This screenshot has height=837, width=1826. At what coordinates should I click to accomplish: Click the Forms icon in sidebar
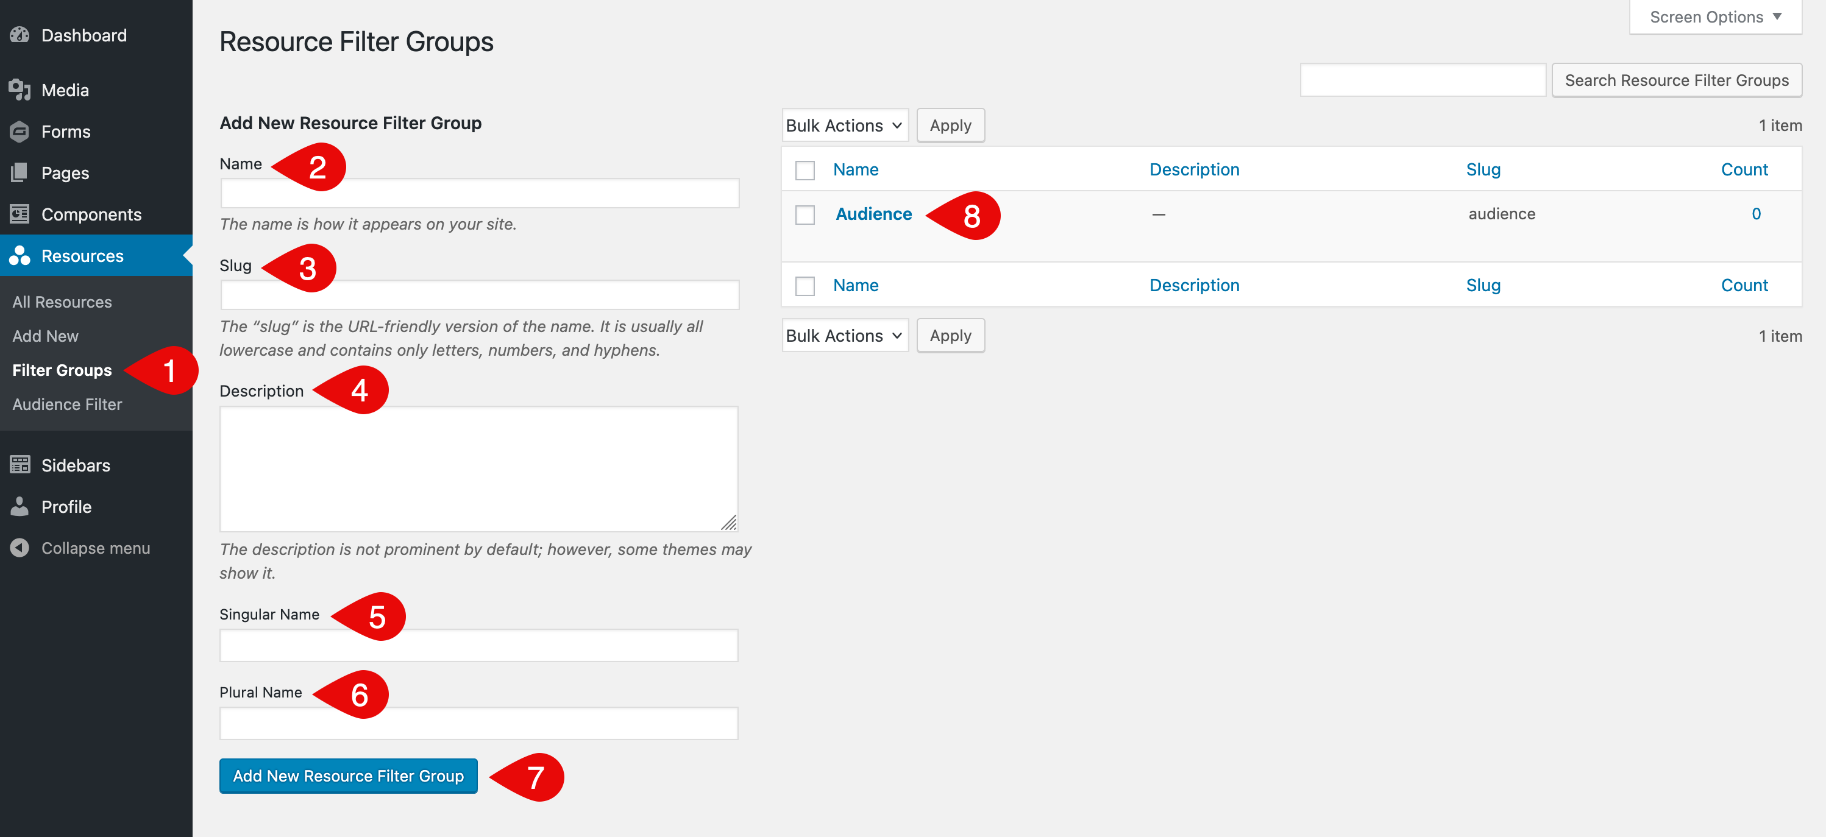coord(20,131)
